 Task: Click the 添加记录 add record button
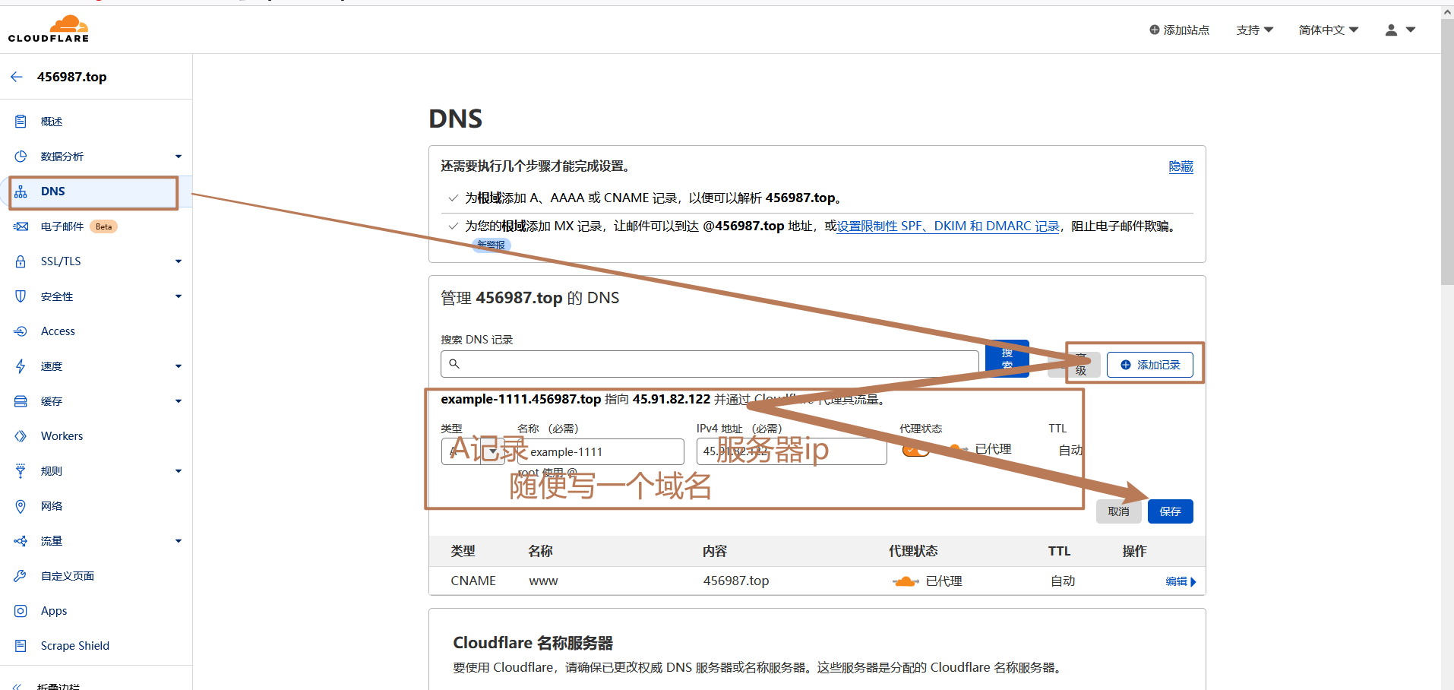point(1149,365)
